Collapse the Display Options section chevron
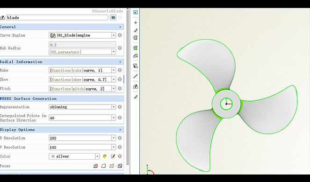Screen dimensions: 310x182 click(x=120, y=130)
